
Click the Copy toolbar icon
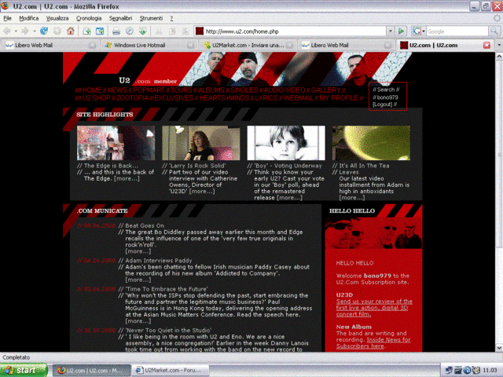pyautogui.click(x=172, y=31)
